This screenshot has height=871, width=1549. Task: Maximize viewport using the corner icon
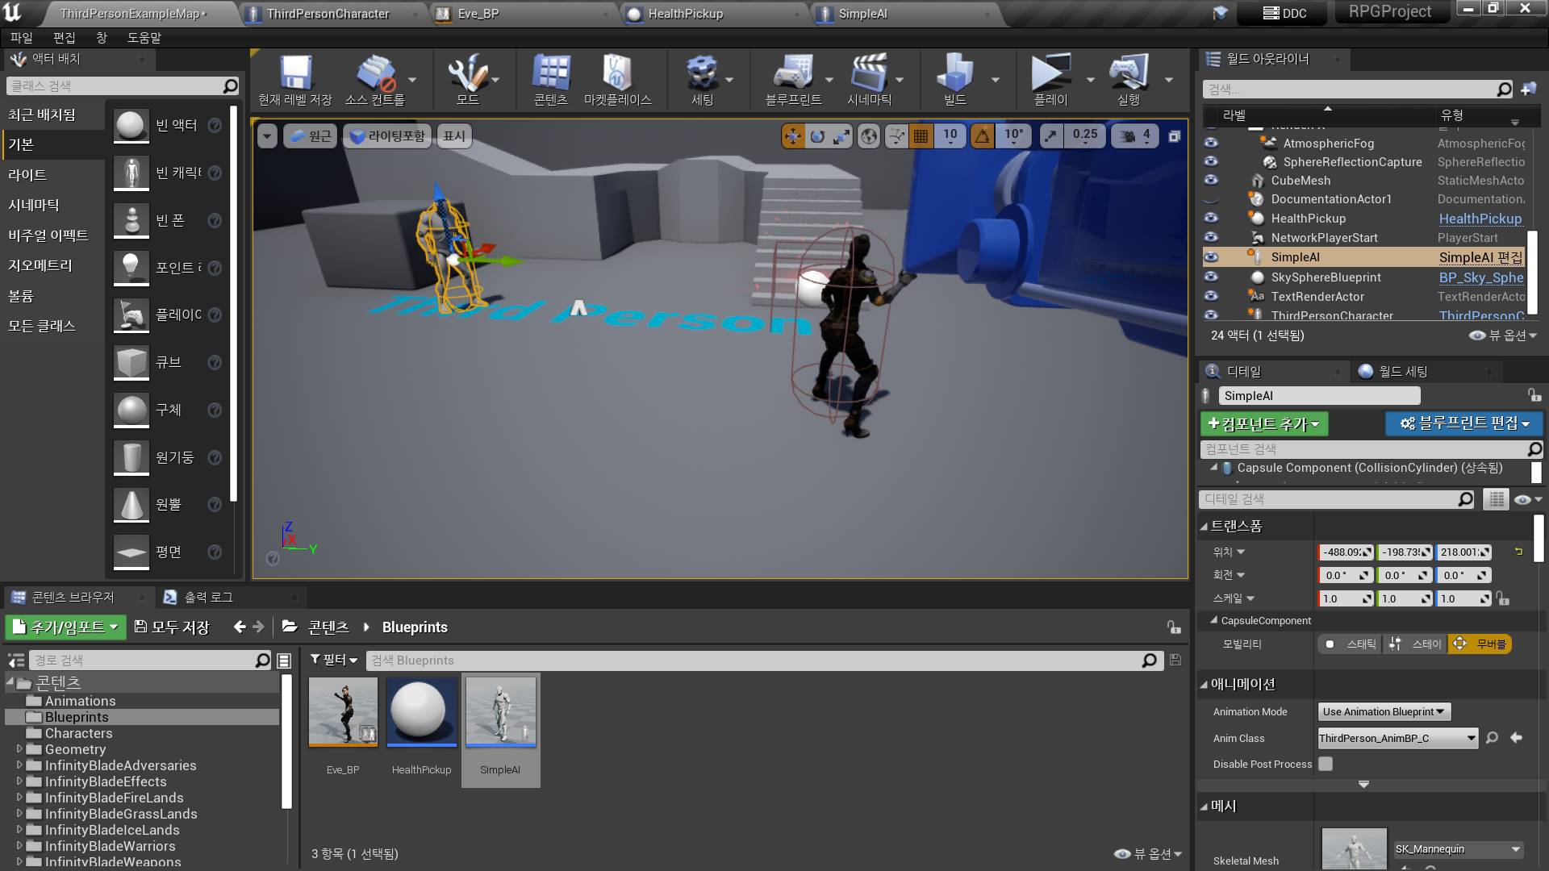(x=1175, y=136)
